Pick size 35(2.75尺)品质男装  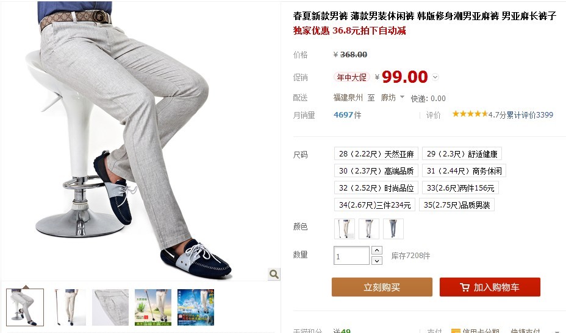click(x=457, y=205)
